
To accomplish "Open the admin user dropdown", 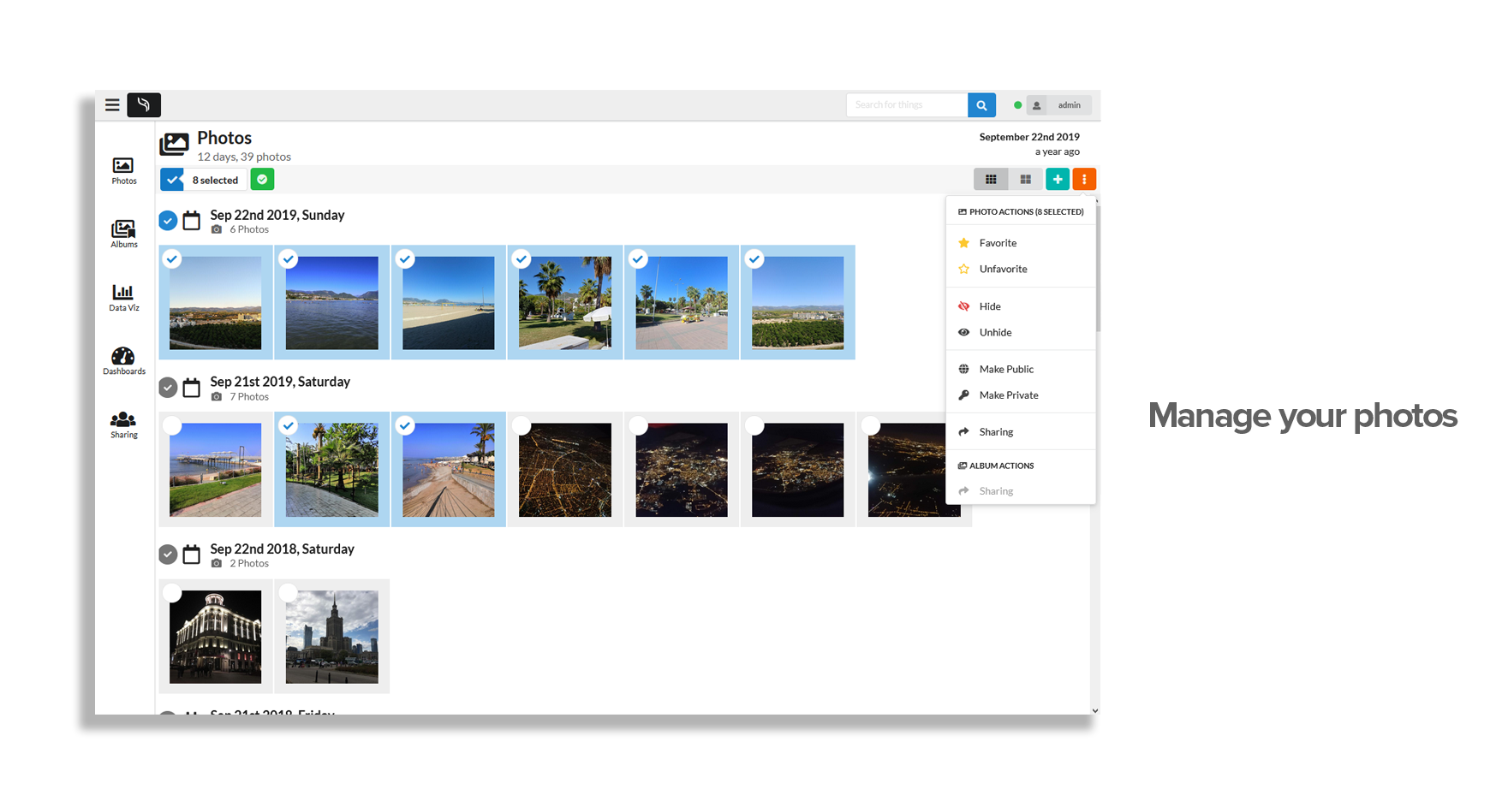I will point(1059,105).
